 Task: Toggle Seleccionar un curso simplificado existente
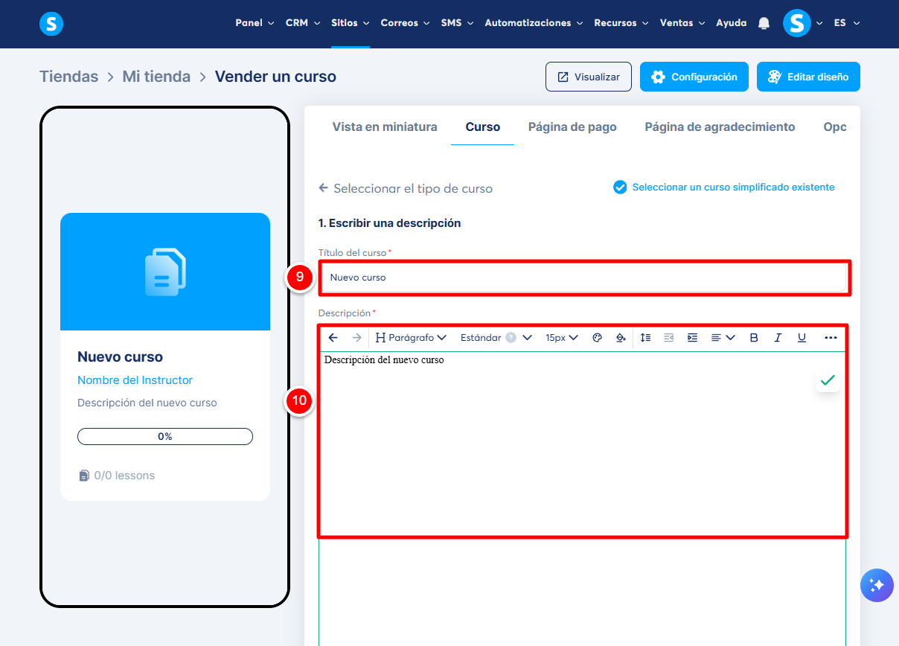coord(723,188)
